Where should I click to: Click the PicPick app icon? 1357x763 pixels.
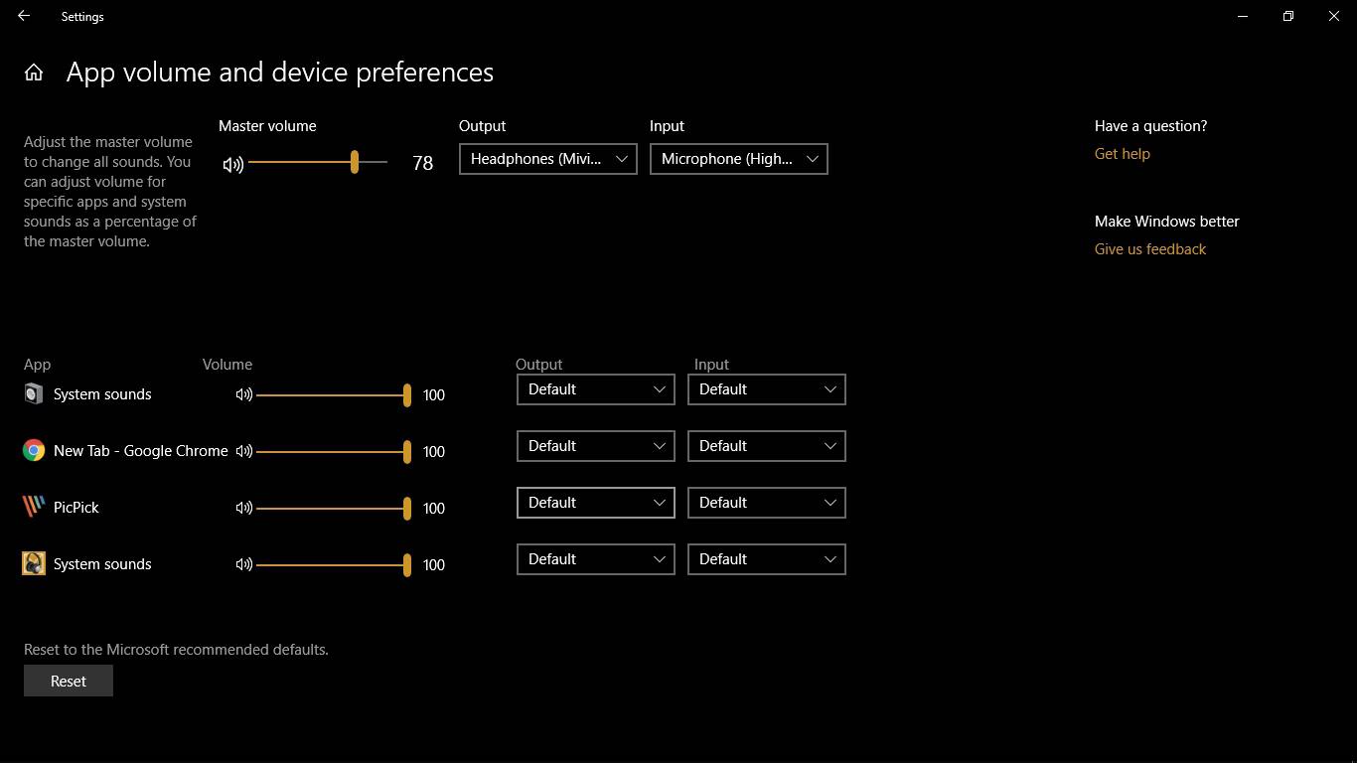(x=34, y=507)
